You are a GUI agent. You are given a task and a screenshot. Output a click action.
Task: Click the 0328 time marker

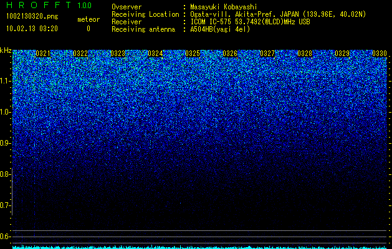click(305, 54)
